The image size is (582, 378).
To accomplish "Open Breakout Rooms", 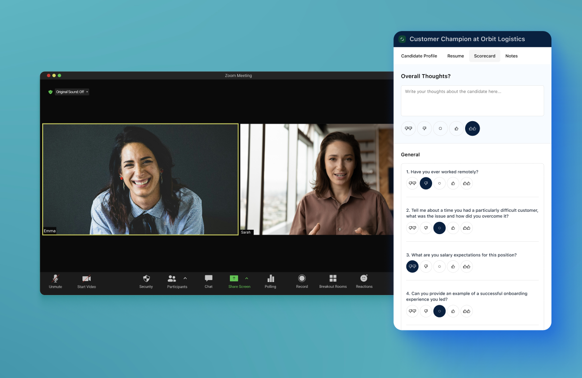I will tap(333, 279).
